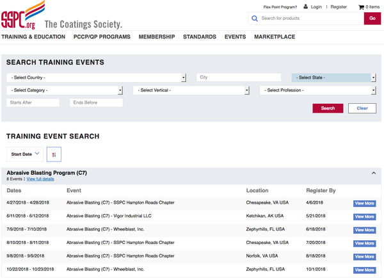Viewport: 384px width, 278px height.
Task: Click the SSPC.org logo
Action: [x=23, y=15]
